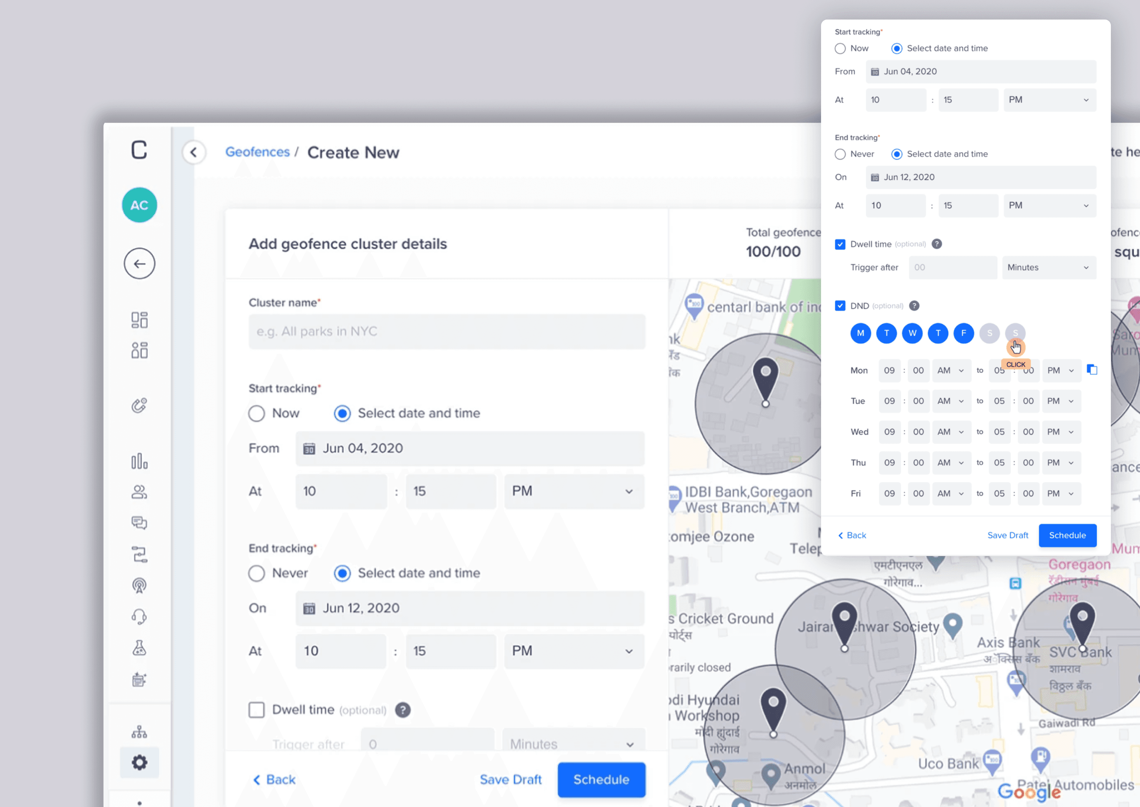
Task: Toggle the W (Wednesday) day circle
Action: click(912, 333)
